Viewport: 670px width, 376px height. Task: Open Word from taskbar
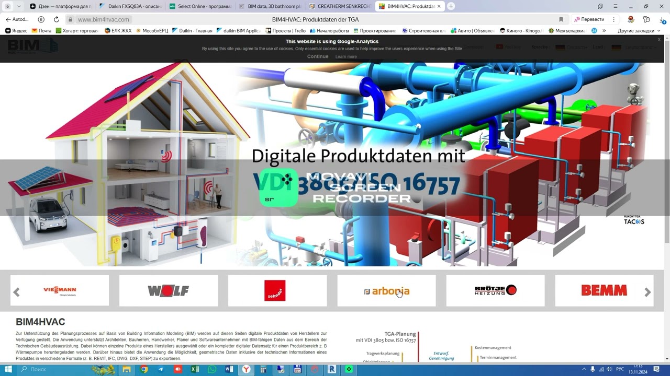click(x=229, y=369)
